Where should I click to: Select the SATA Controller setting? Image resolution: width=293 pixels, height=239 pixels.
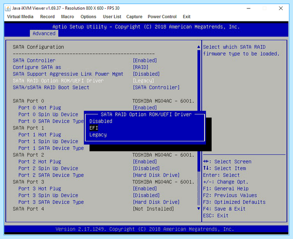34,61
